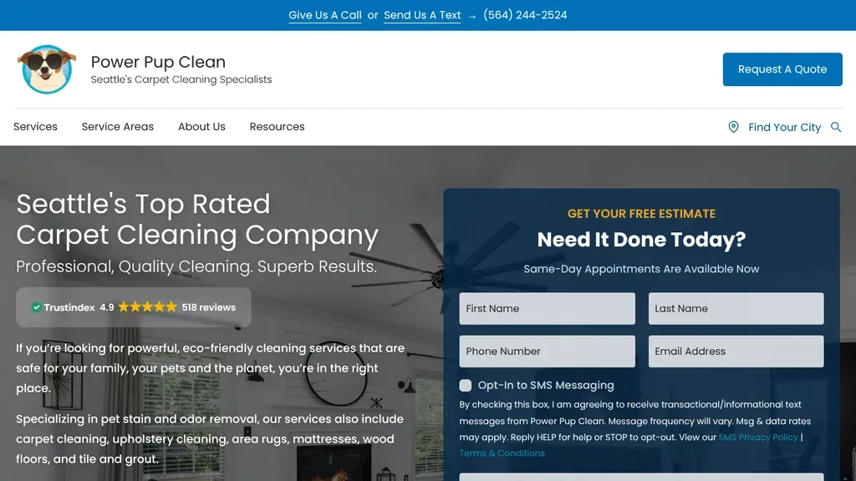Click the search magnifier icon
The image size is (856, 481).
tap(836, 127)
